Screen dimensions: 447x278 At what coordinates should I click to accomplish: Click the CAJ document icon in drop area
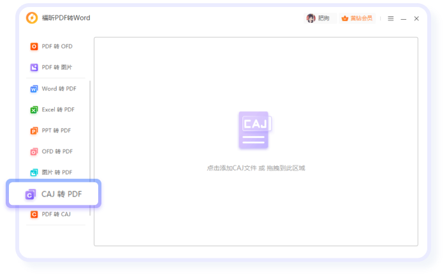pos(255,130)
